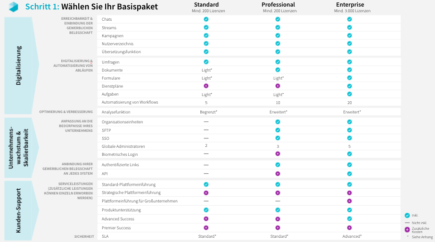The height and width of the screenshot is (242, 435).
Task: Click the Professional plus icon for API
Action: click(x=278, y=173)
